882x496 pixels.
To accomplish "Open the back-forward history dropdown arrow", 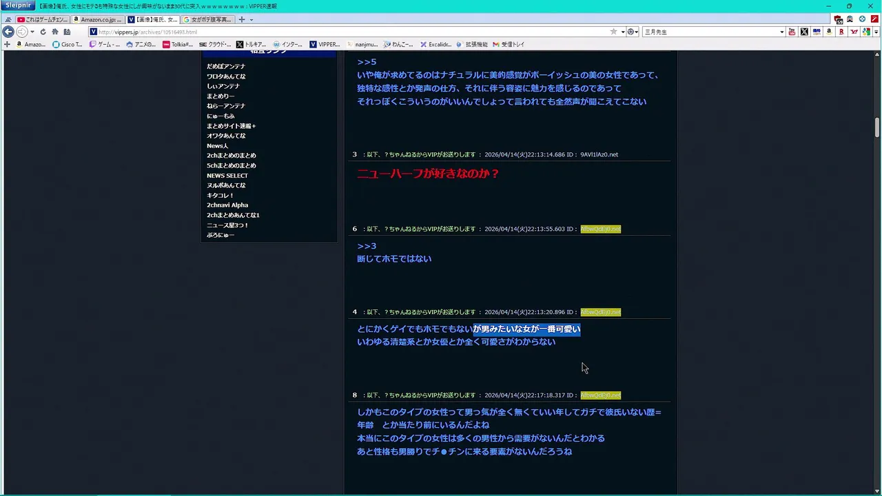I will coord(32,32).
